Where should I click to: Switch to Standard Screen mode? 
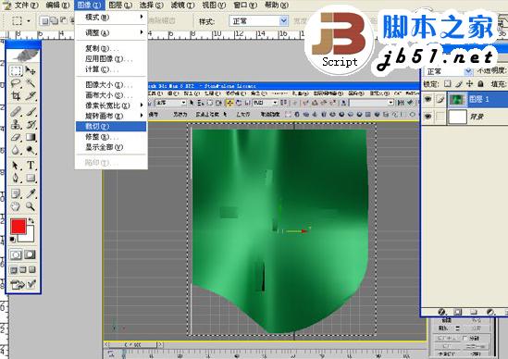[x=14, y=269]
